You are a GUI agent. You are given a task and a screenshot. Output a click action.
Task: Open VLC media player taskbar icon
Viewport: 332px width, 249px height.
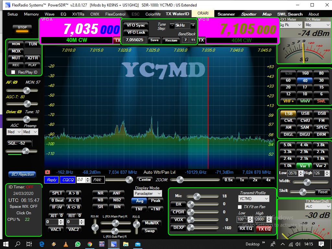pyautogui.click(x=66, y=244)
